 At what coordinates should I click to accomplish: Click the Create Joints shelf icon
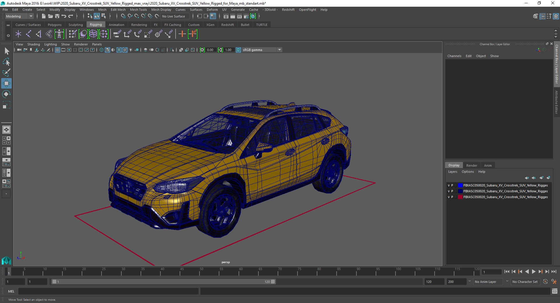click(29, 34)
